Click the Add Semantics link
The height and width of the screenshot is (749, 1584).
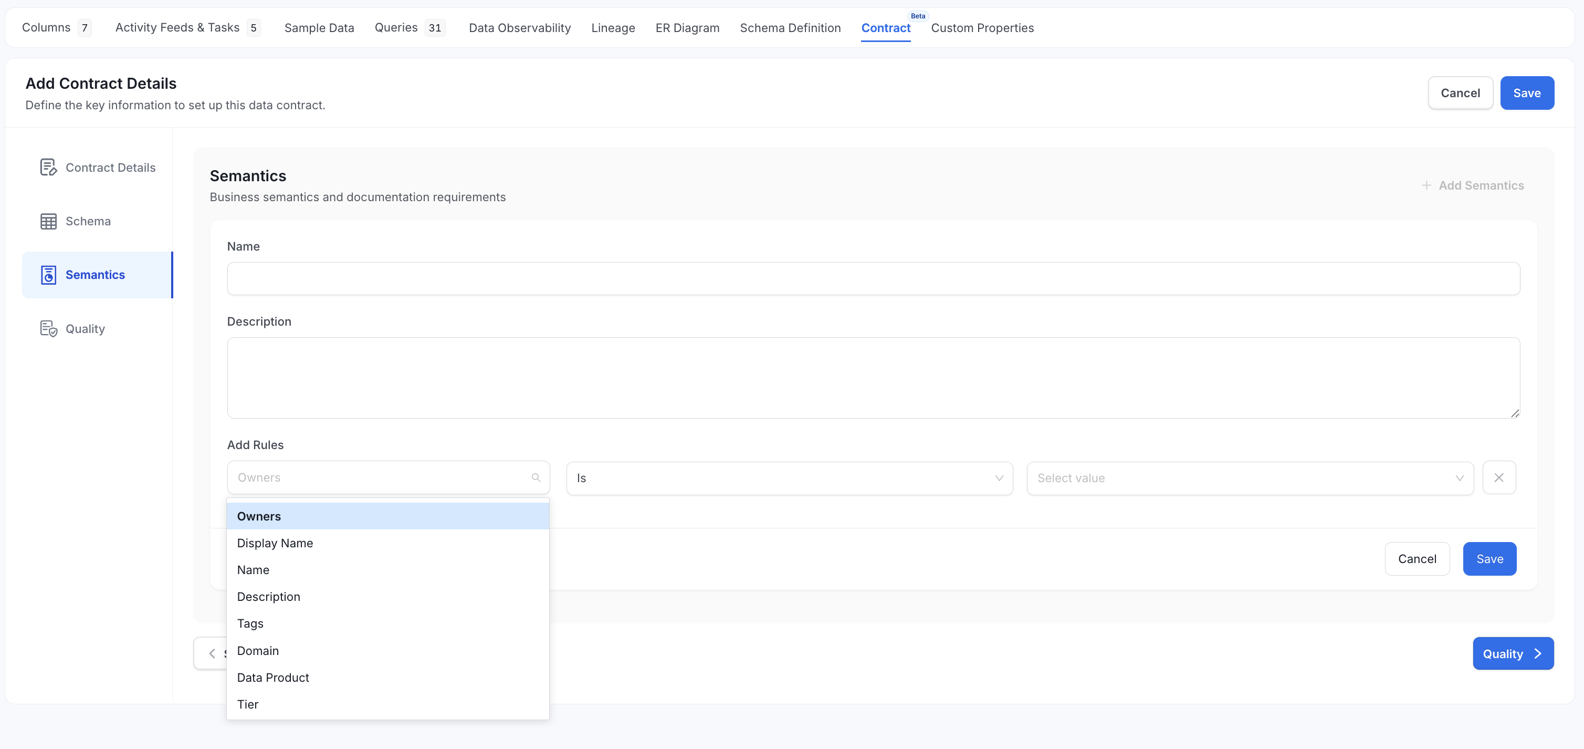click(1473, 185)
